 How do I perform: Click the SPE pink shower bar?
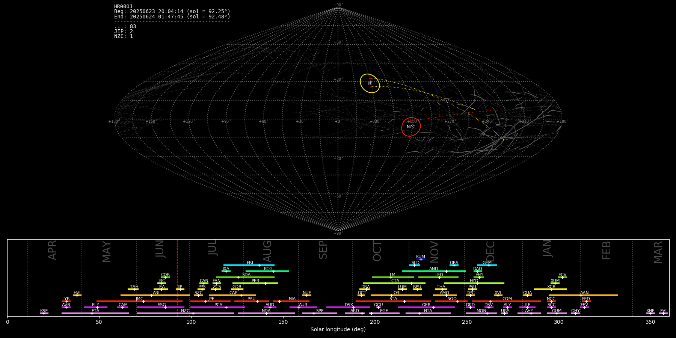320,313
